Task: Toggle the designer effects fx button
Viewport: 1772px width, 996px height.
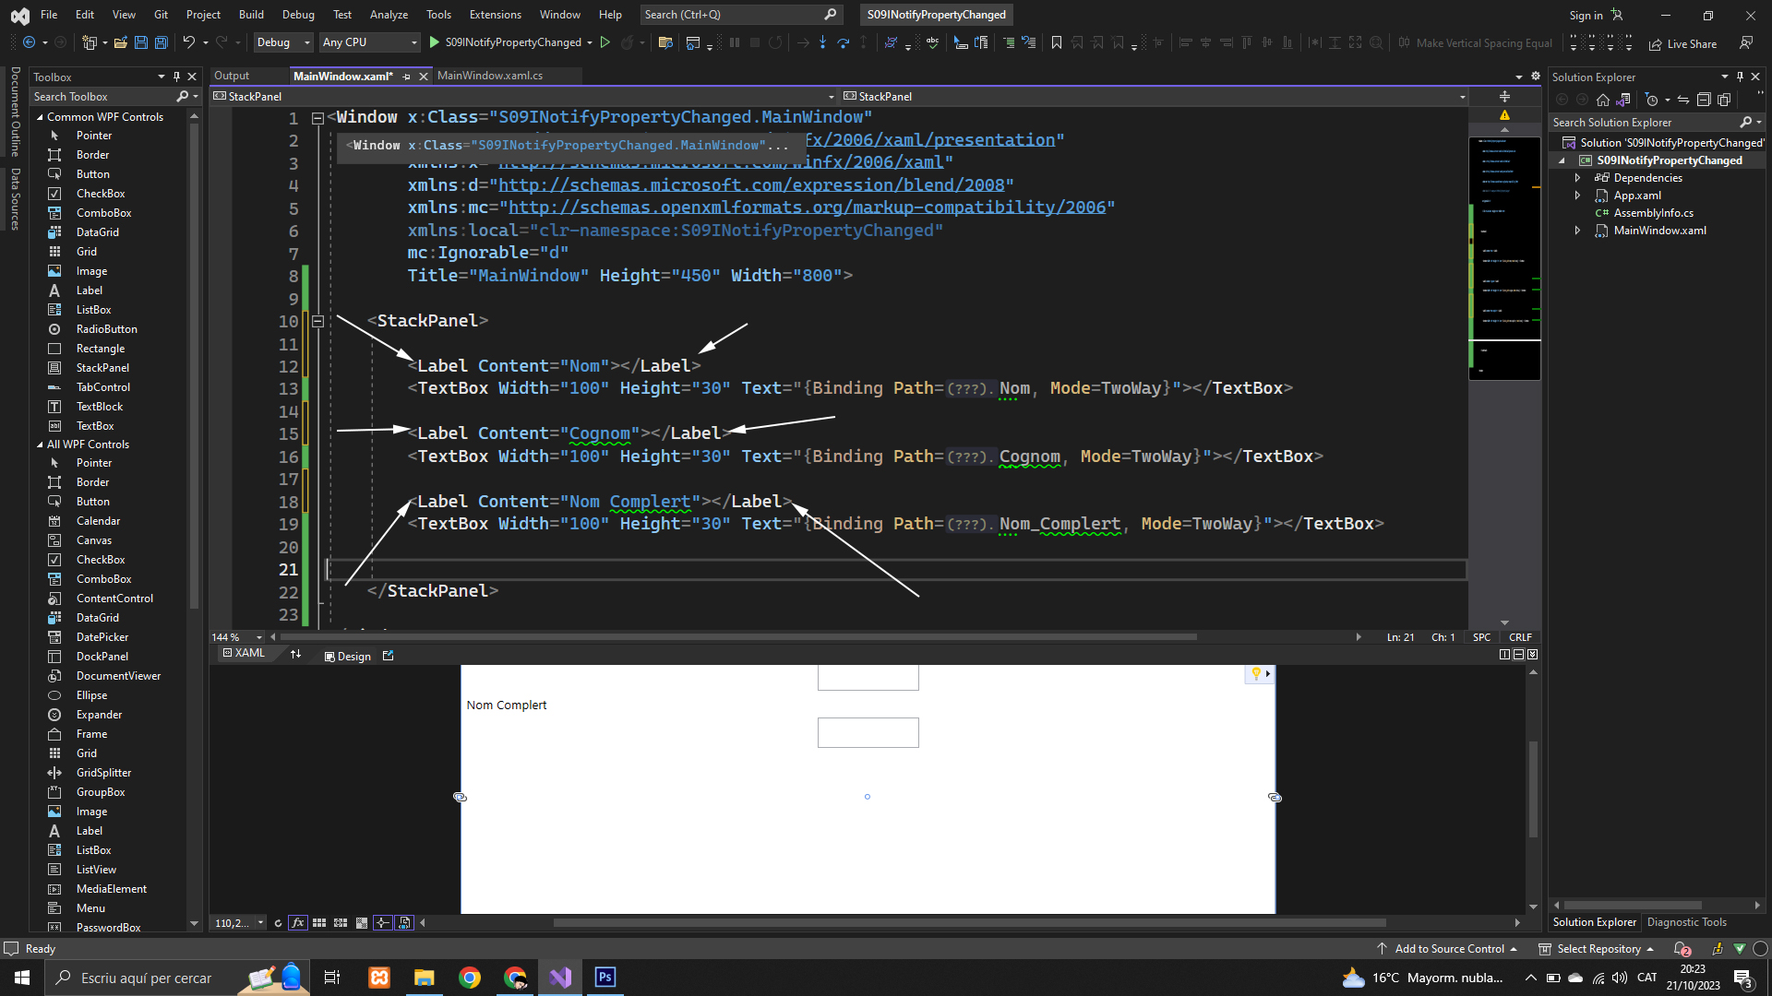Action: (x=297, y=923)
